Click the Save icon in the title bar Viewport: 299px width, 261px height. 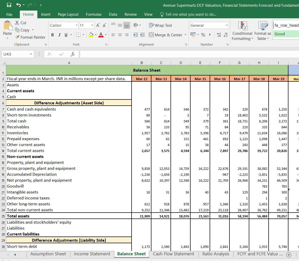9,5
